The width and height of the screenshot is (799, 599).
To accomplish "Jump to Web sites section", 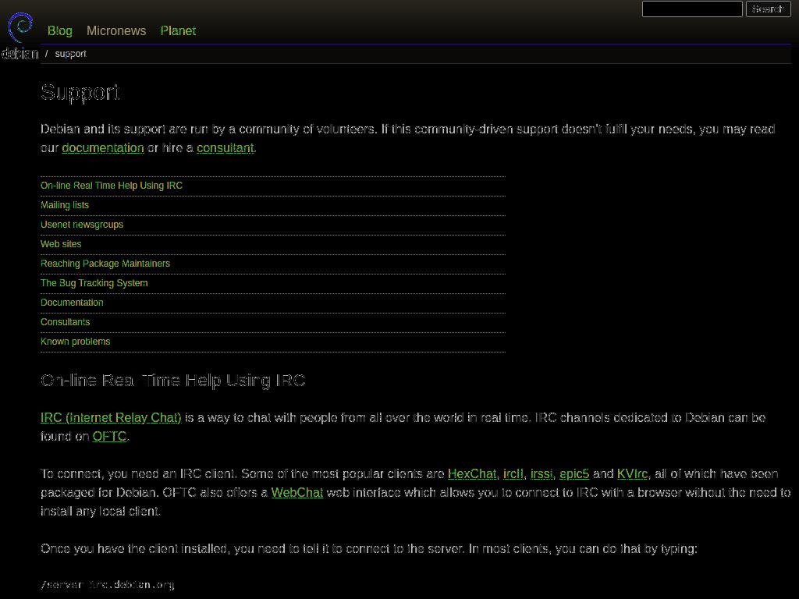I will tap(61, 244).
